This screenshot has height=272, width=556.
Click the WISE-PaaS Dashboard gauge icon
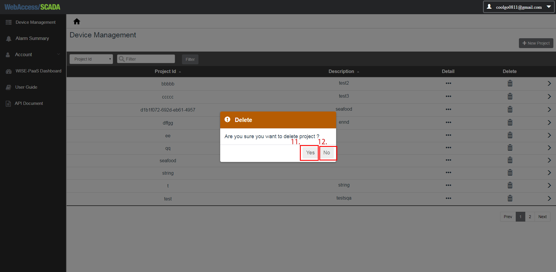coord(9,71)
